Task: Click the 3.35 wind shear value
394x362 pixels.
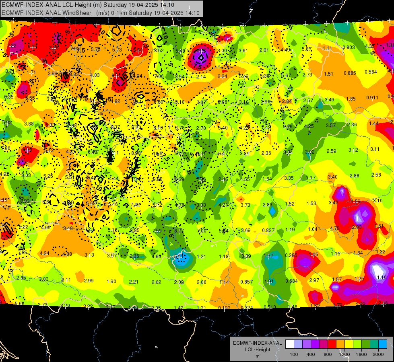Action: pos(289,178)
